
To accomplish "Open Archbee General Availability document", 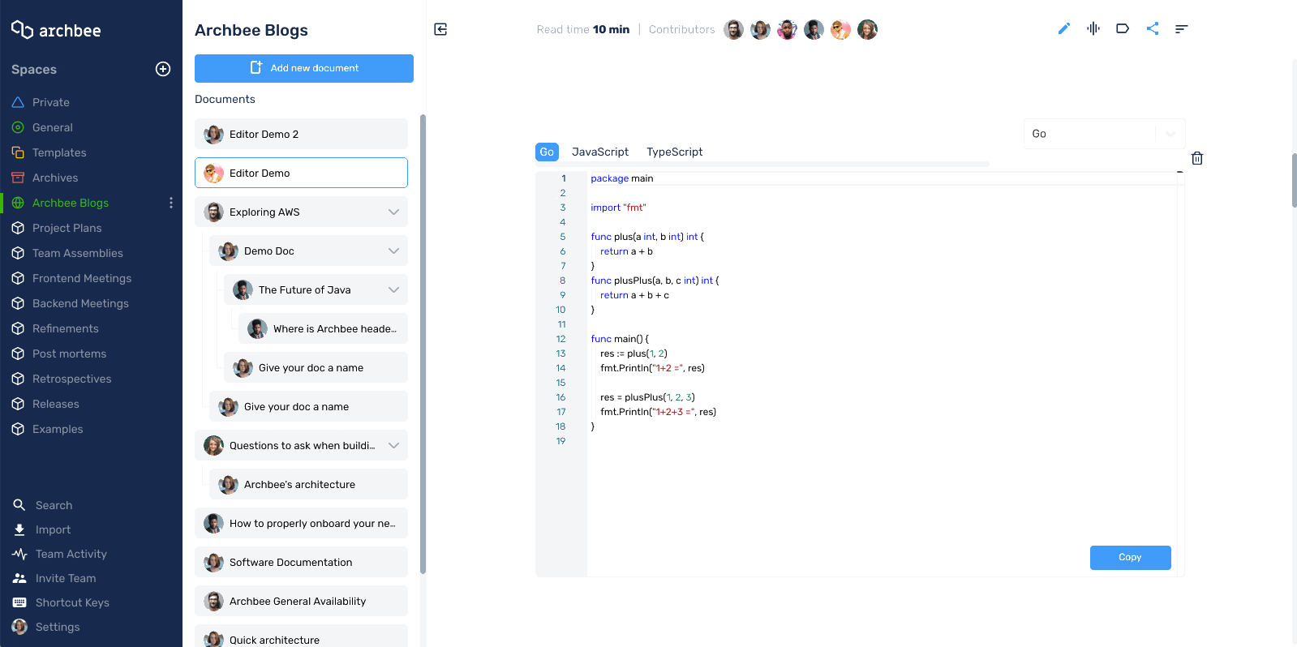I will click(301, 601).
